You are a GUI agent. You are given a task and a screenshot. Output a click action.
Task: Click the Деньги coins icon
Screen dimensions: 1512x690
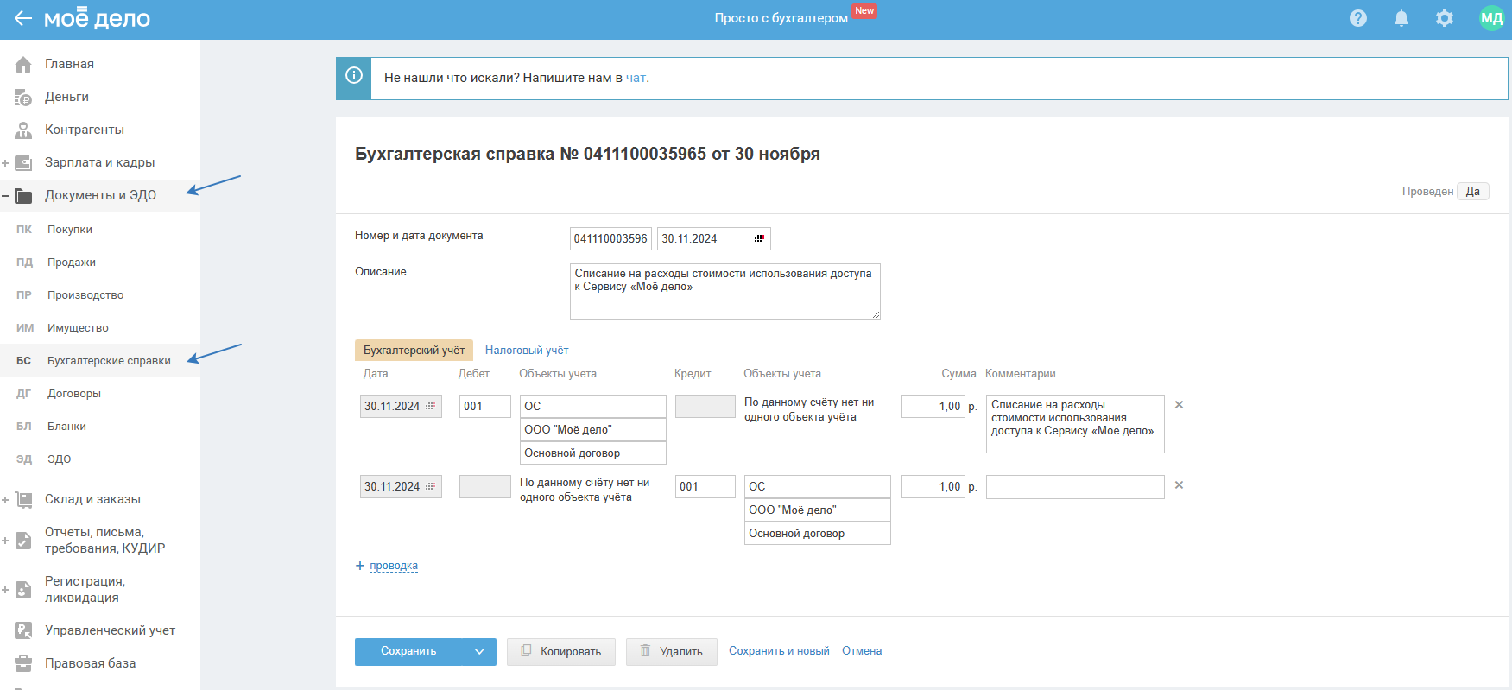[23, 98]
